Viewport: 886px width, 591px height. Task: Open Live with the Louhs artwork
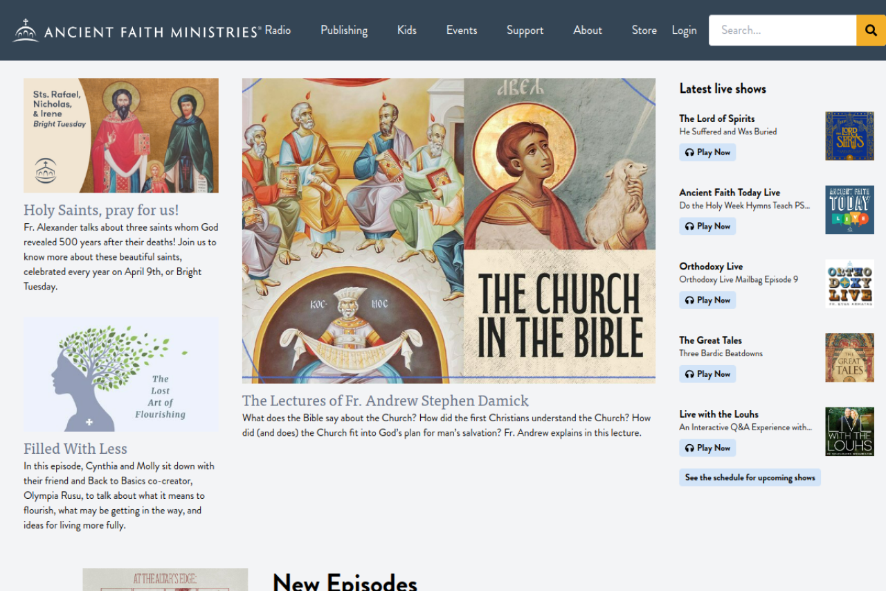[x=849, y=432]
